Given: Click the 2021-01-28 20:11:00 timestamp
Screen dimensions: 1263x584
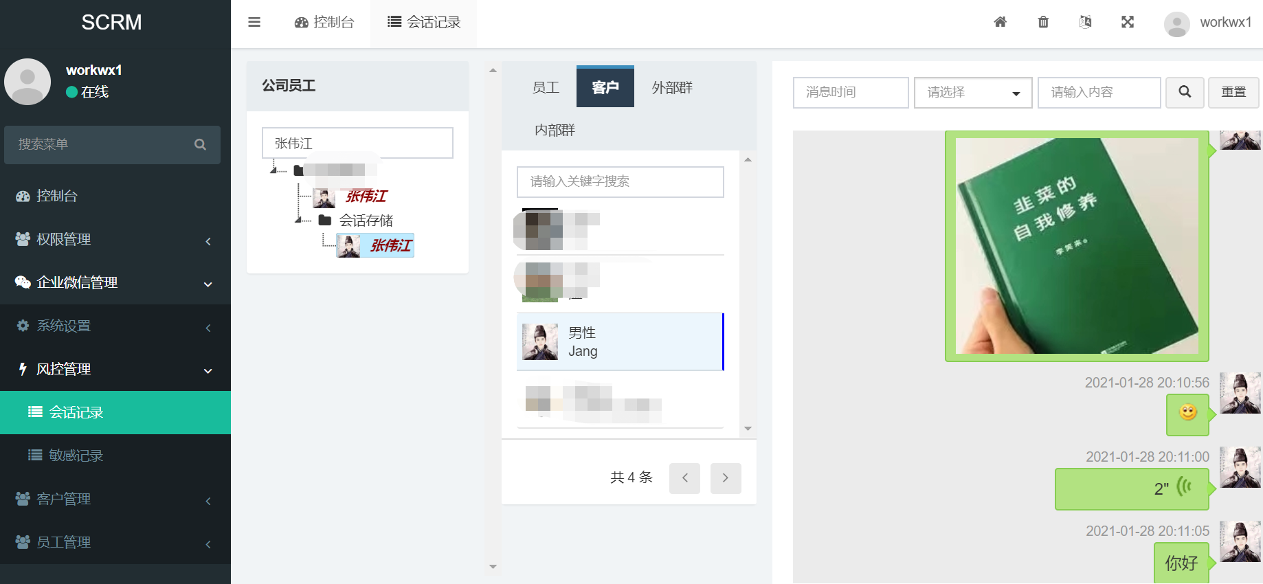Looking at the screenshot, I should [1148, 457].
